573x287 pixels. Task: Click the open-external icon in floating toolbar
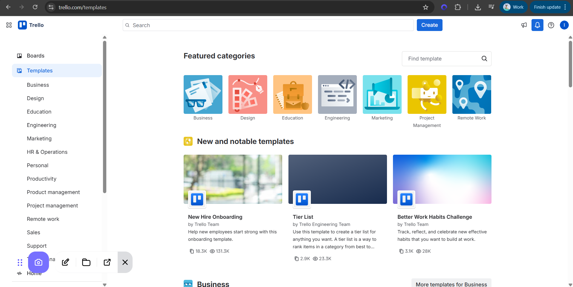(x=107, y=262)
